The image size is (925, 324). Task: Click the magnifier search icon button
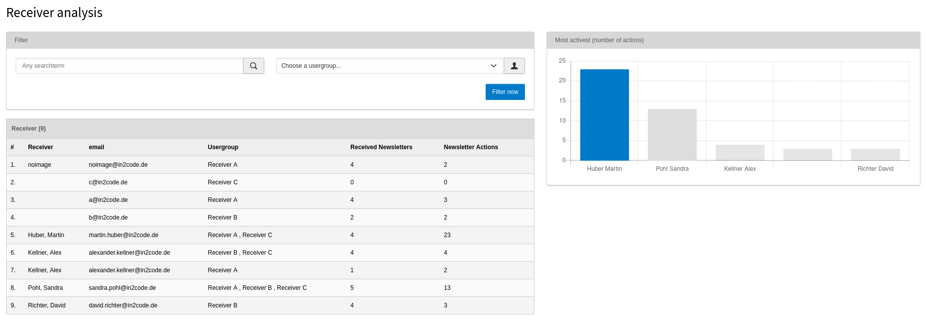pyautogui.click(x=254, y=66)
